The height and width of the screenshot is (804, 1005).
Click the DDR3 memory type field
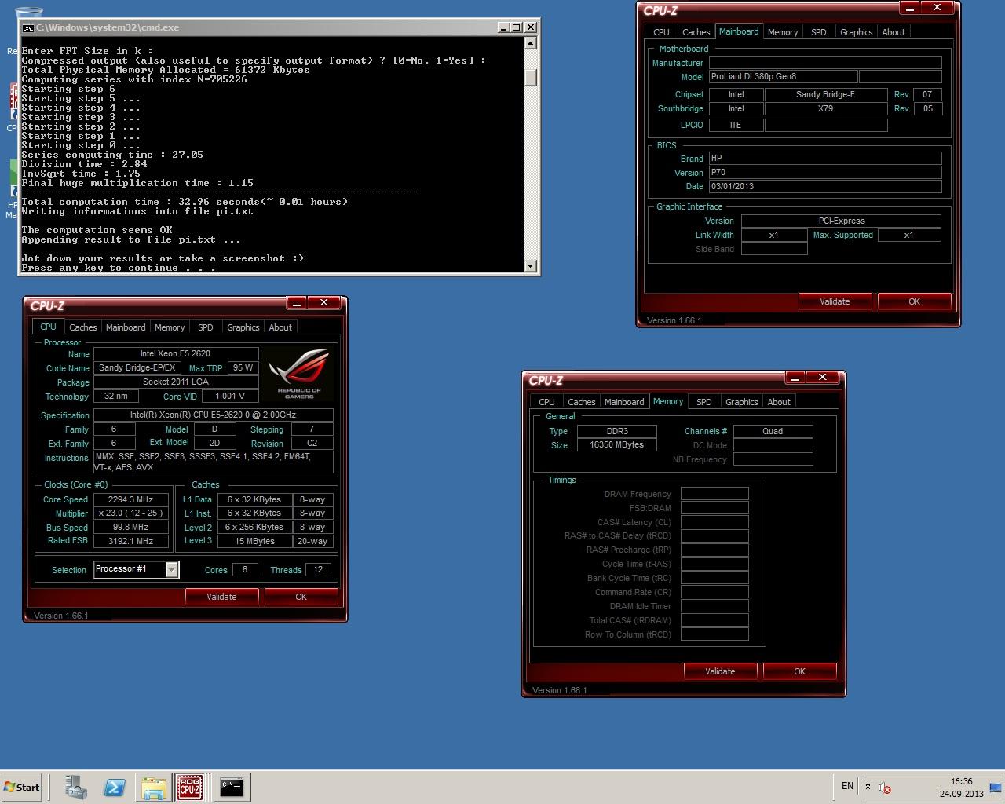617,431
